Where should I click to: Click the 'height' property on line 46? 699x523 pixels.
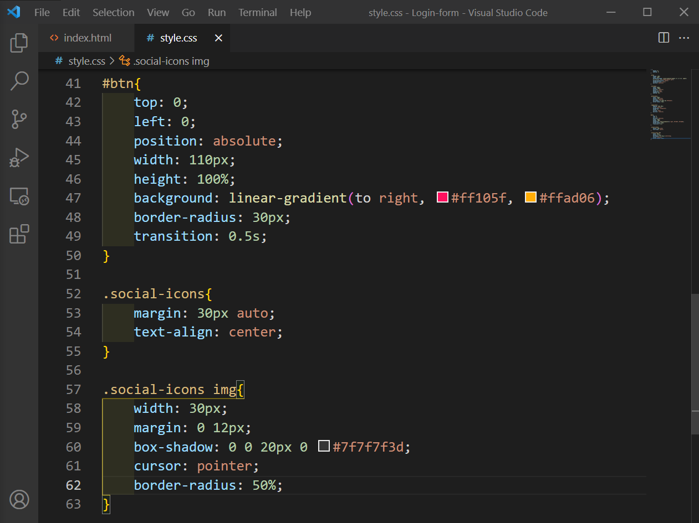pyautogui.click(x=157, y=179)
